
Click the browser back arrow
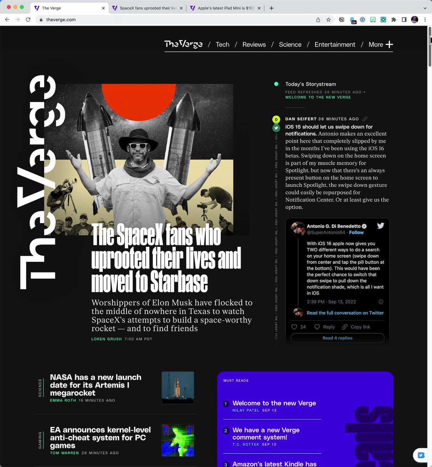[7, 19]
